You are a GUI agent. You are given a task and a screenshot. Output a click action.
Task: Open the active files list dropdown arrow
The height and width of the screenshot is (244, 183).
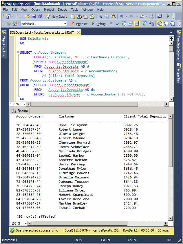coord(171,33)
